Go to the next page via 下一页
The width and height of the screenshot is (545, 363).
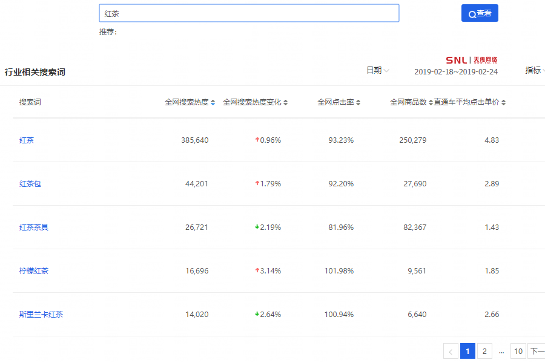pos(536,351)
